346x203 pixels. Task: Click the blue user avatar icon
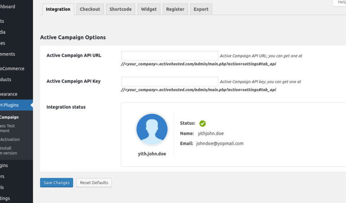coord(152,129)
